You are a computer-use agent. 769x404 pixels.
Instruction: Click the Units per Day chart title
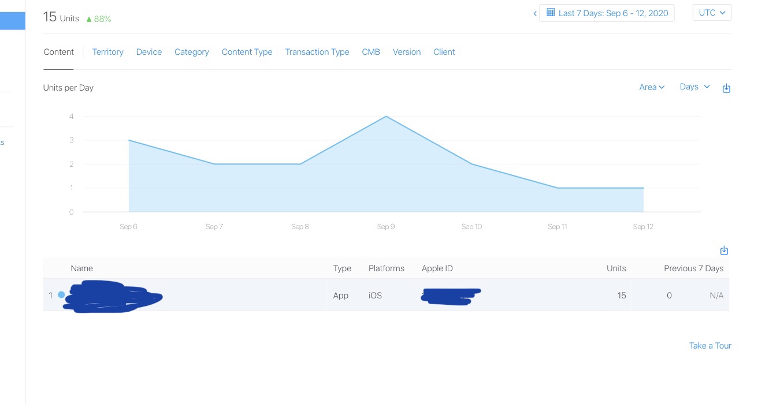click(x=68, y=88)
